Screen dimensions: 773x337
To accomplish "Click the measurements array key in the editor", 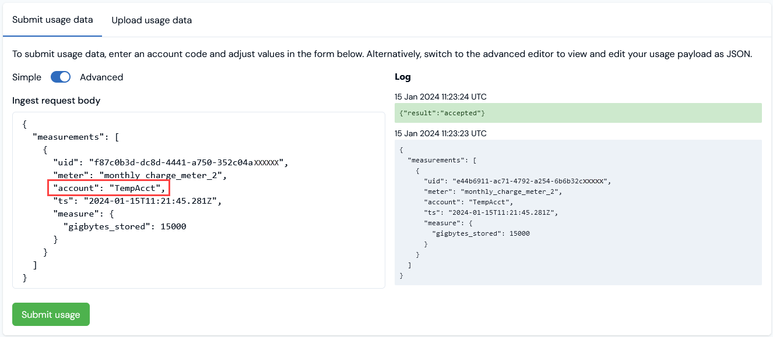I will pos(70,136).
